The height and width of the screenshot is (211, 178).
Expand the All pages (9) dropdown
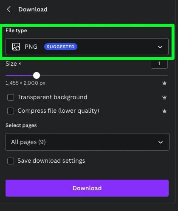coord(88,142)
